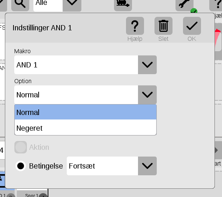Click the Spor 1 element at bottom

32,194
